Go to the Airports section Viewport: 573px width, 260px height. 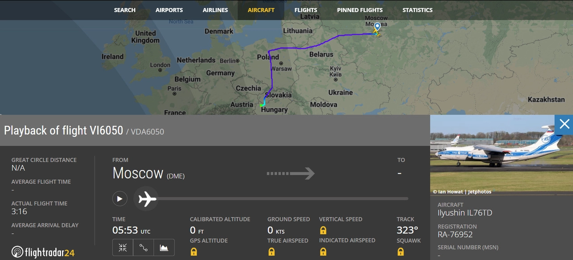coord(169,10)
